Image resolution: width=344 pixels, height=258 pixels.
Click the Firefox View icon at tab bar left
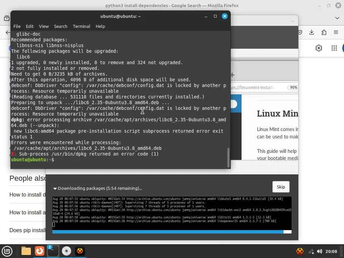[x=7, y=18]
